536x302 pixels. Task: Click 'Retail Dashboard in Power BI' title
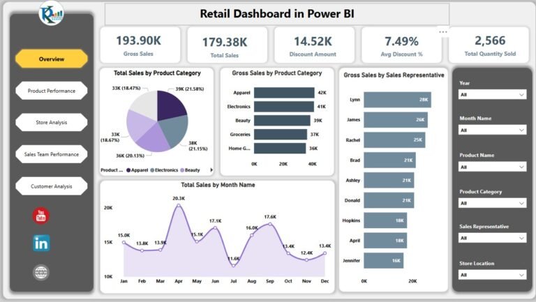click(277, 14)
